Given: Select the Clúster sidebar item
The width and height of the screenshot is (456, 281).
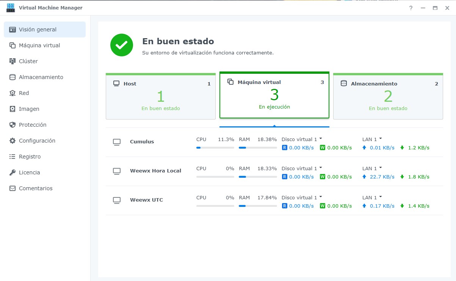Looking at the screenshot, I should (28, 61).
